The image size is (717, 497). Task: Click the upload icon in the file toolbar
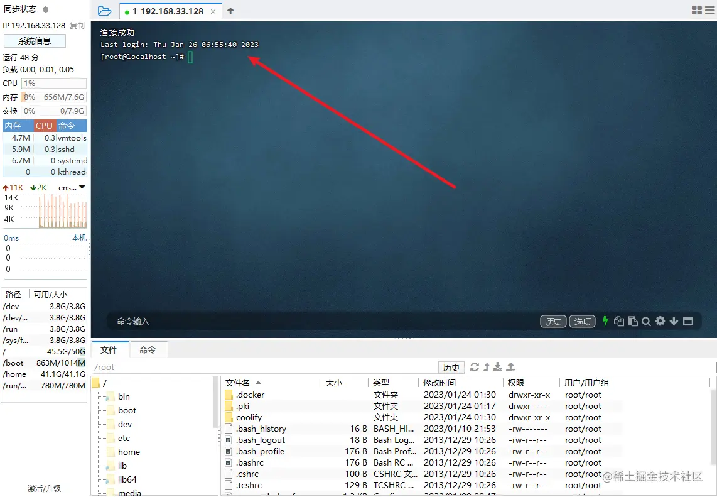pyautogui.click(x=511, y=366)
